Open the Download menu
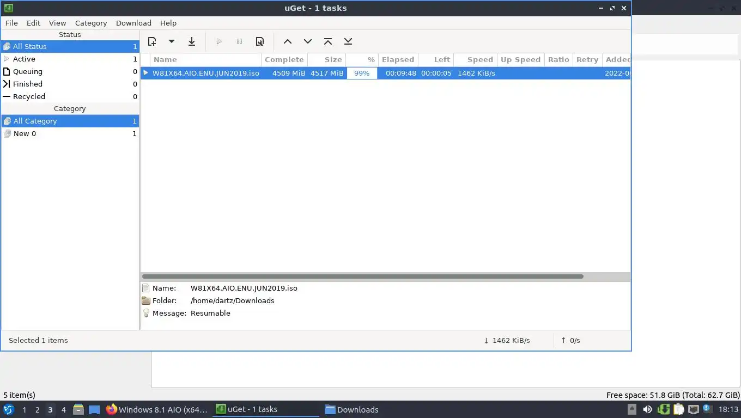The height and width of the screenshot is (418, 741). (133, 23)
